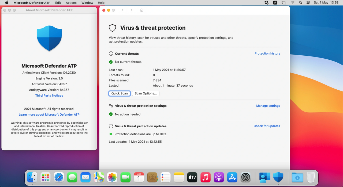Open Control Center in menu bar

click(308, 3)
